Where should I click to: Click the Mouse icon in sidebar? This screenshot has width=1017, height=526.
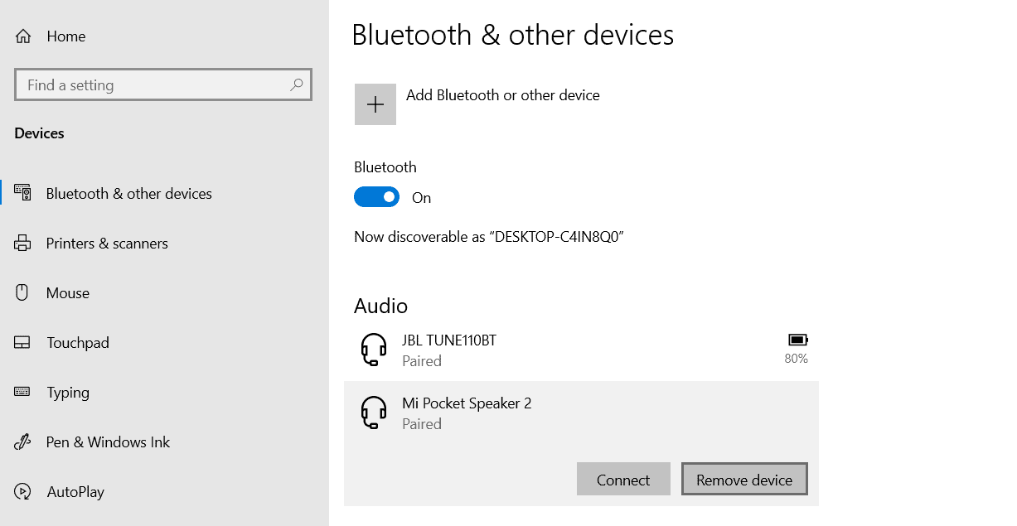tap(22, 292)
